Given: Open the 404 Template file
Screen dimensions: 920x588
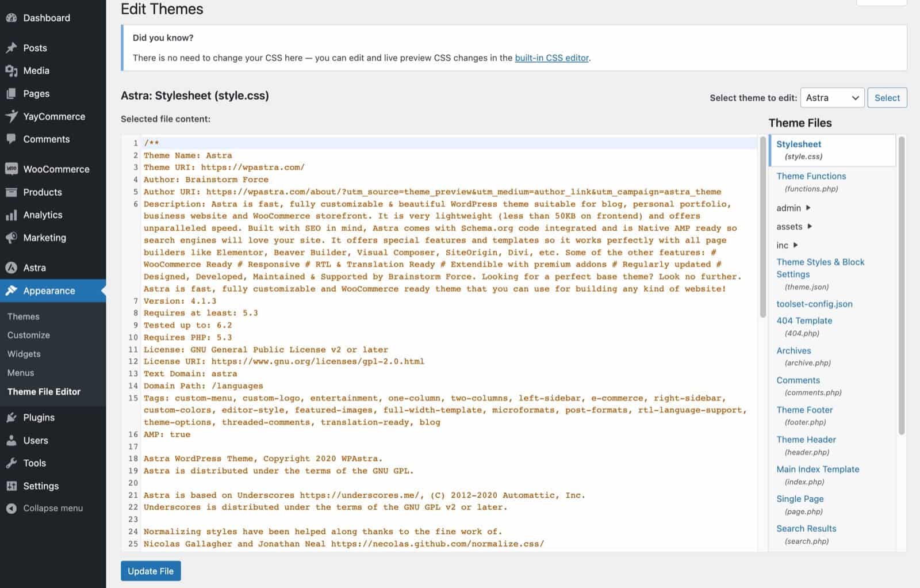Looking at the screenshot, I should pos(804,326).
